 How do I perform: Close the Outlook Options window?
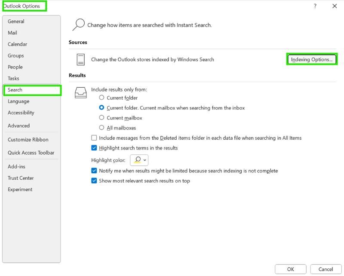335,6
